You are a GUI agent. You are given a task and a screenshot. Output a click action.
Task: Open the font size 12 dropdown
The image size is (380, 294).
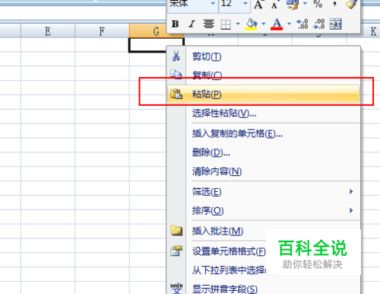[245, 3]
